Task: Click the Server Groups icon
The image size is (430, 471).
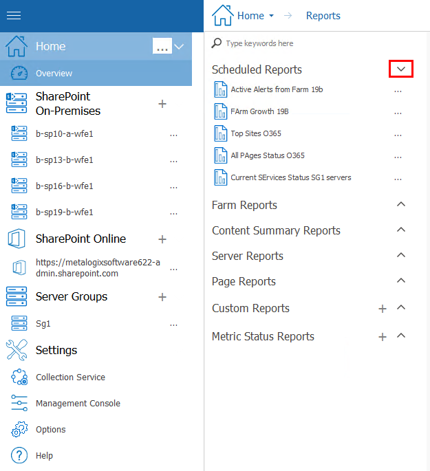Action: click(x=17, y=296)
